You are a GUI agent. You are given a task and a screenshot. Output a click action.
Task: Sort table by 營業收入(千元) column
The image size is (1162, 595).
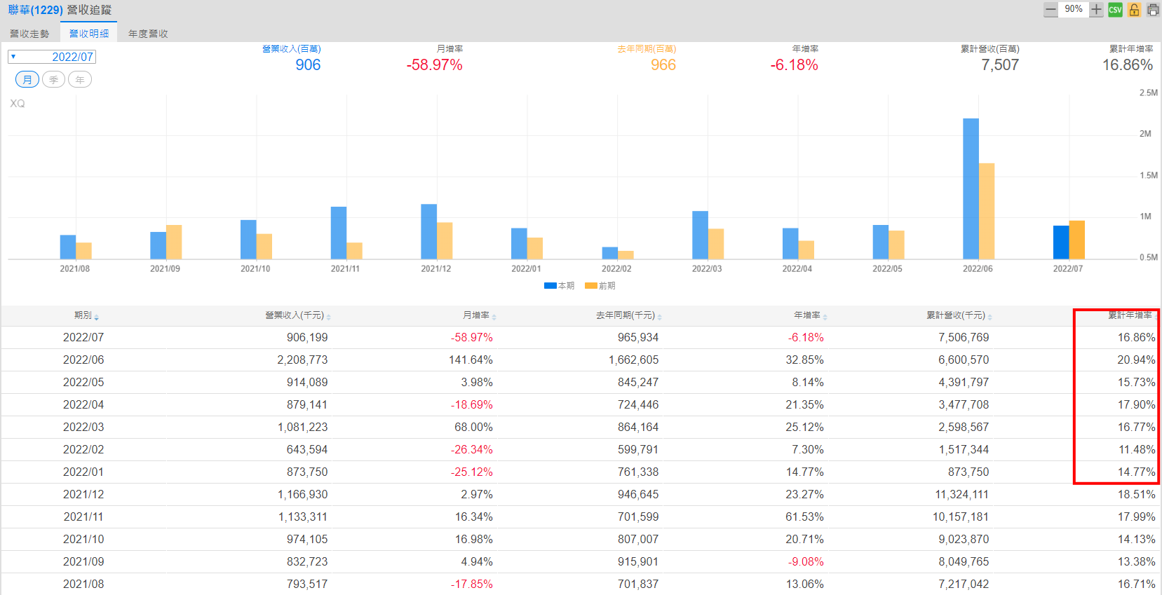297,315
